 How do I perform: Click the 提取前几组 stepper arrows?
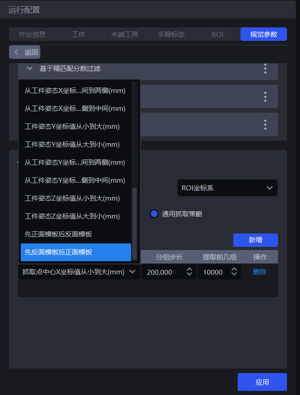click(234, 272)
